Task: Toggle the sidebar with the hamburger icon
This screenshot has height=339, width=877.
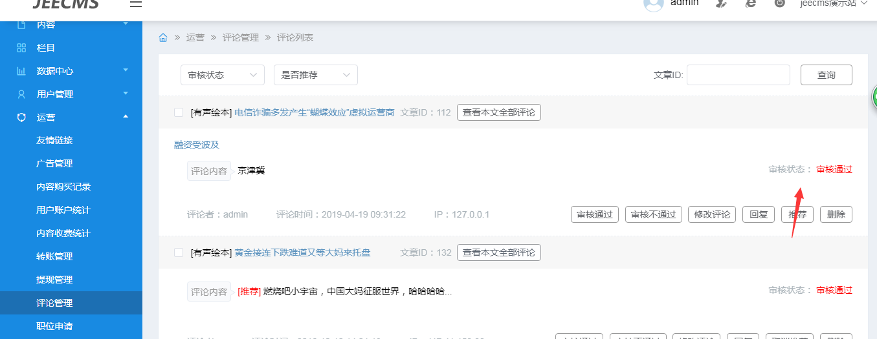Action: coord(135,4)
